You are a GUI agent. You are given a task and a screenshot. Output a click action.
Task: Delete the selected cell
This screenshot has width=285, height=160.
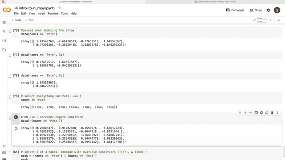[x=272, y=112]
